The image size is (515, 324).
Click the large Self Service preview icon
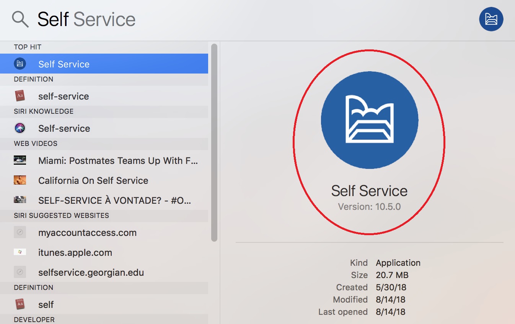[370, 120]
